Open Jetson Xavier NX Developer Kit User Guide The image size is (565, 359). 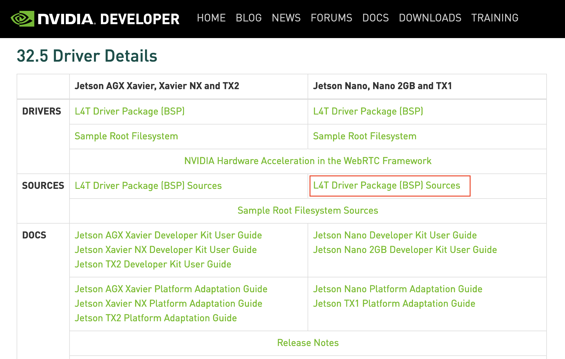point(166,250)
